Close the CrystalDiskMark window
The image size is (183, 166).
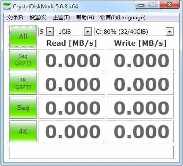pyautogui.click(x=169, y=4)
